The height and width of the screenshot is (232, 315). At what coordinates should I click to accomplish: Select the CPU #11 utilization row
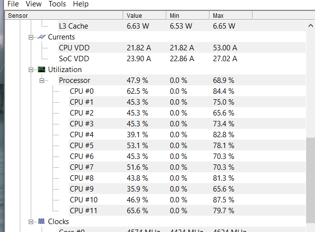click(x=83, y=211)
